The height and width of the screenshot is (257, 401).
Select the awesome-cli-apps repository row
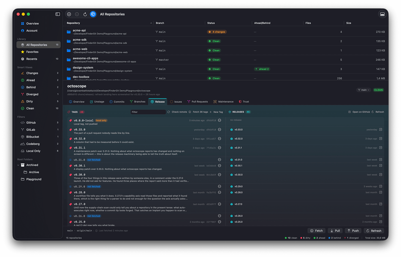(226, 60)
